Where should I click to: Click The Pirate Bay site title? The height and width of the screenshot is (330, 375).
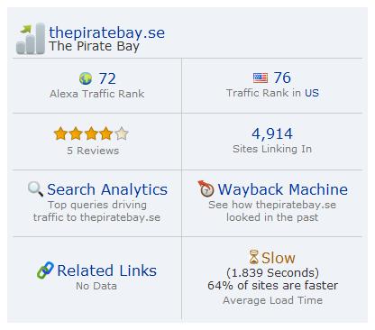tap(95, 47)
